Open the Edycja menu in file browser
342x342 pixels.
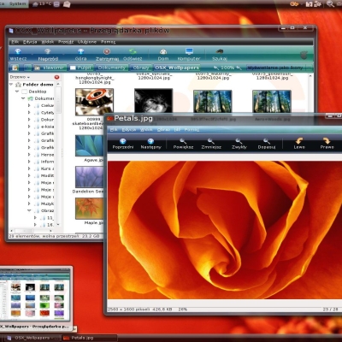pyautogui.click(x=30, y=42)
